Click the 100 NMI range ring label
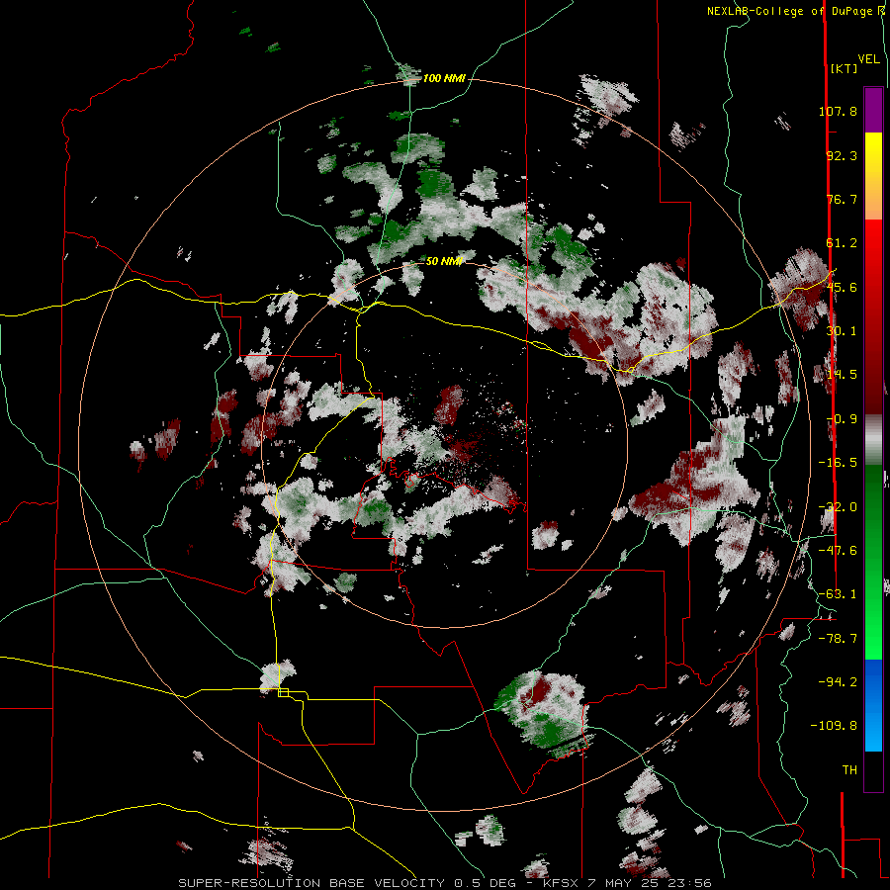 (x=444, y=78)
